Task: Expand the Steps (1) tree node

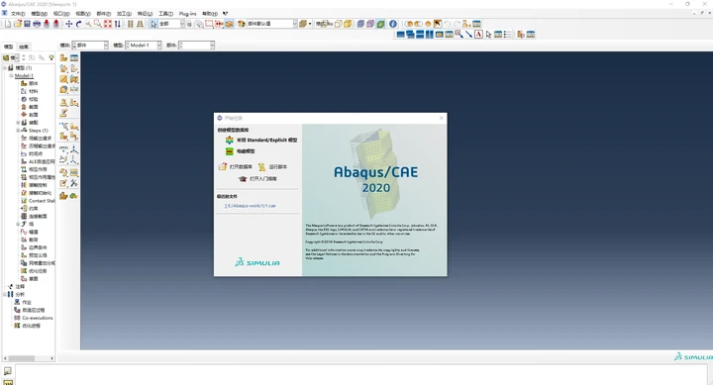Action: coord(18,131)
